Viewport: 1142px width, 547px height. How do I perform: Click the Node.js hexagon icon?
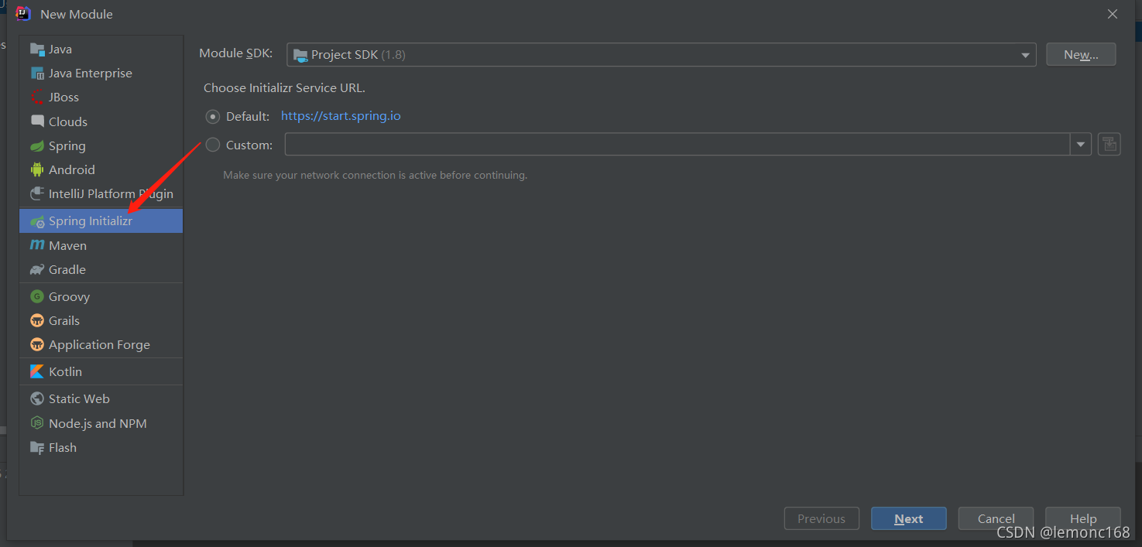(37, 423)
